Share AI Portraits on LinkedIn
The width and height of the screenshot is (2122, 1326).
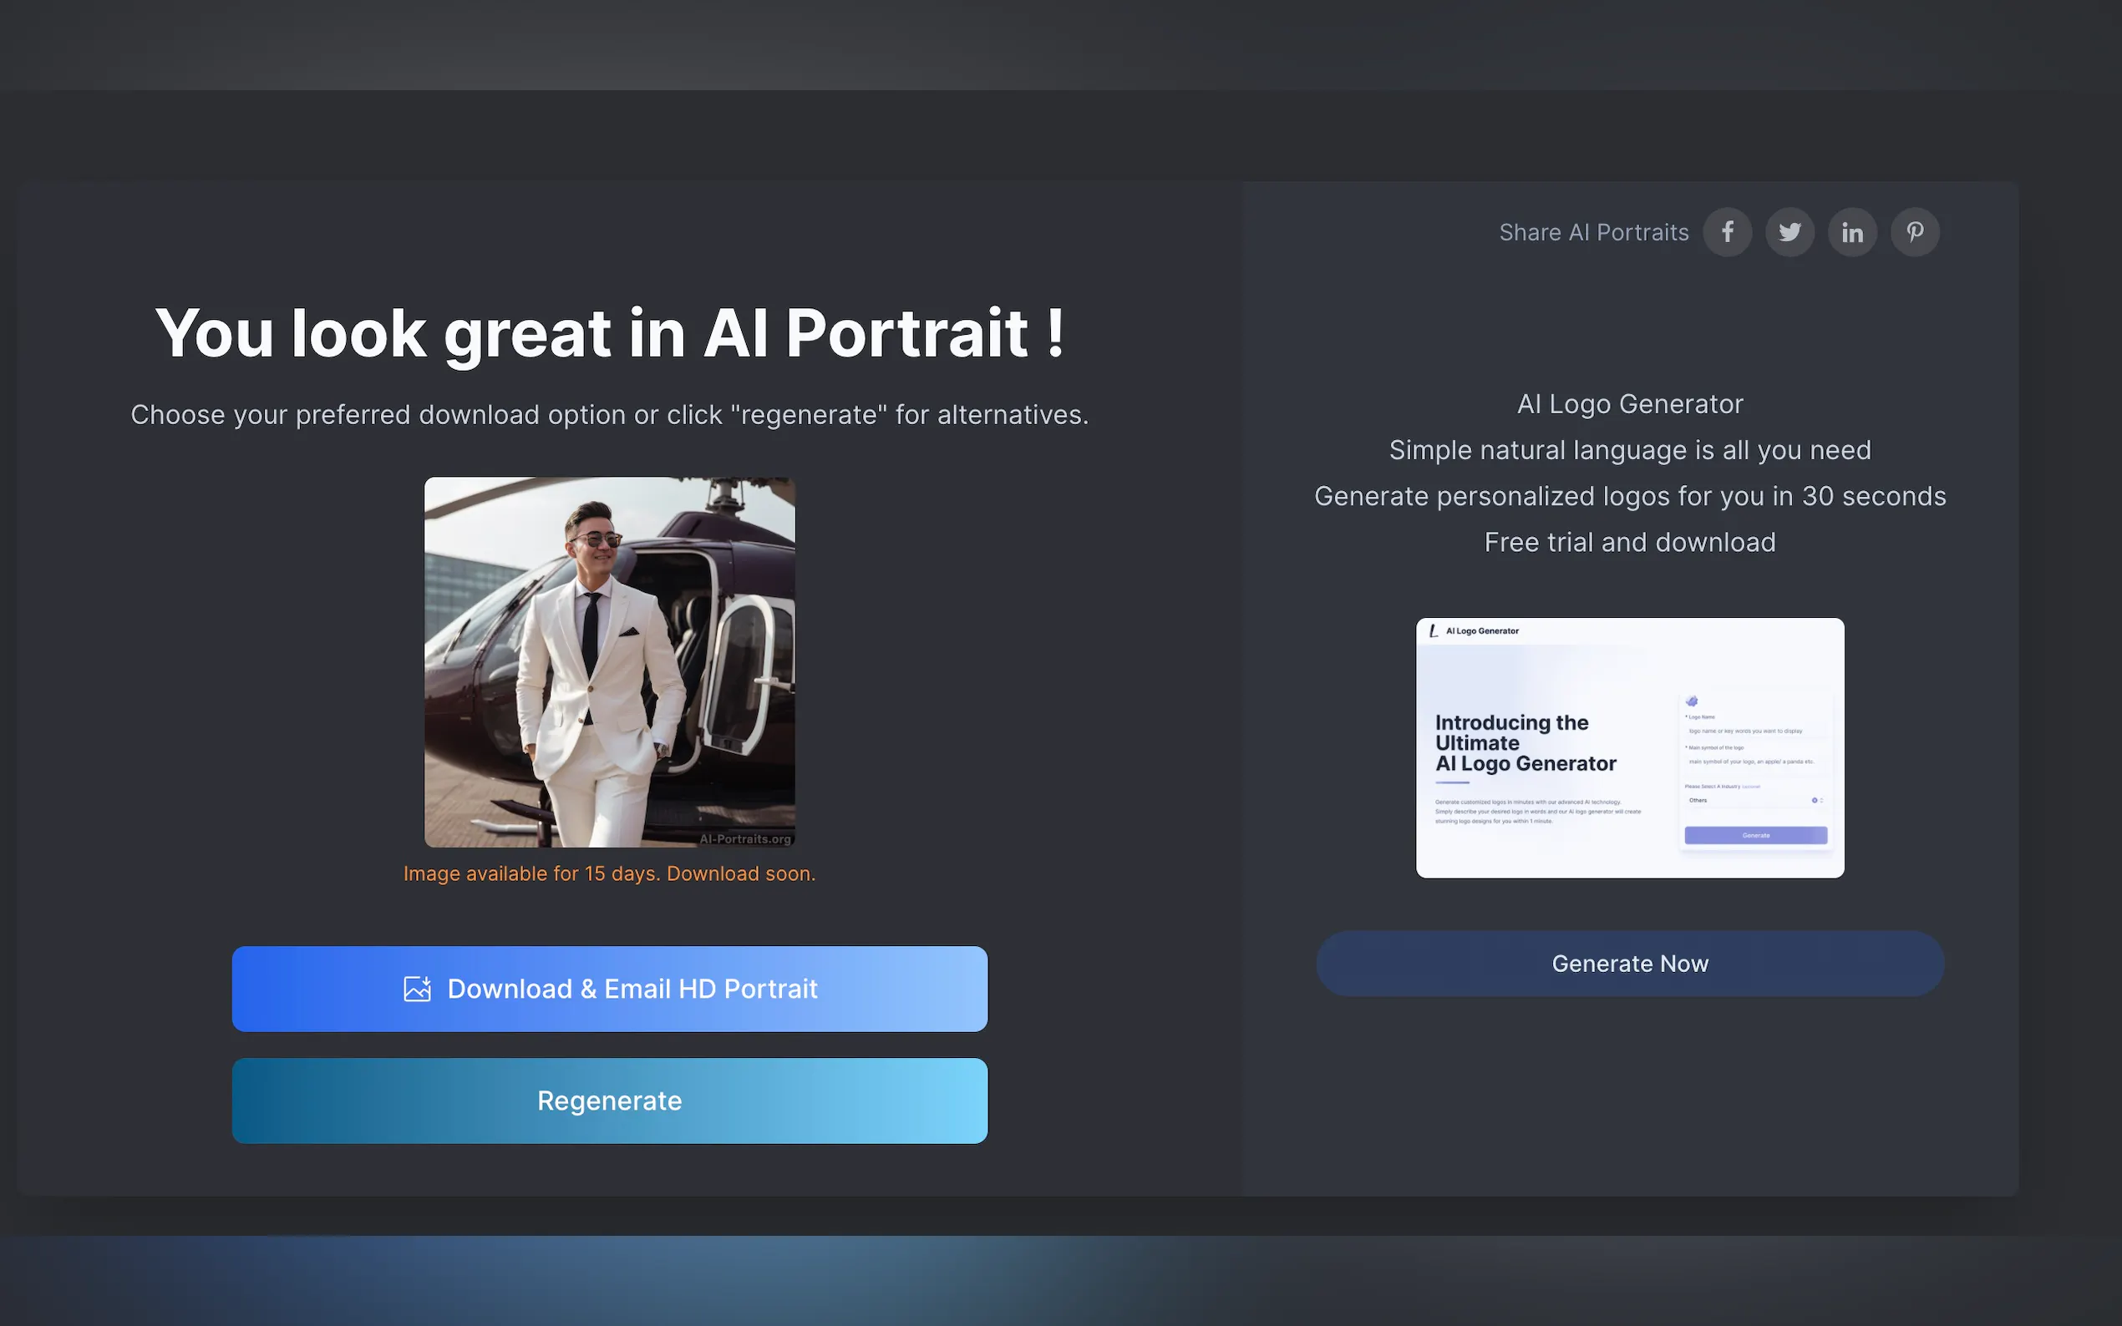tap(1852, 231)
